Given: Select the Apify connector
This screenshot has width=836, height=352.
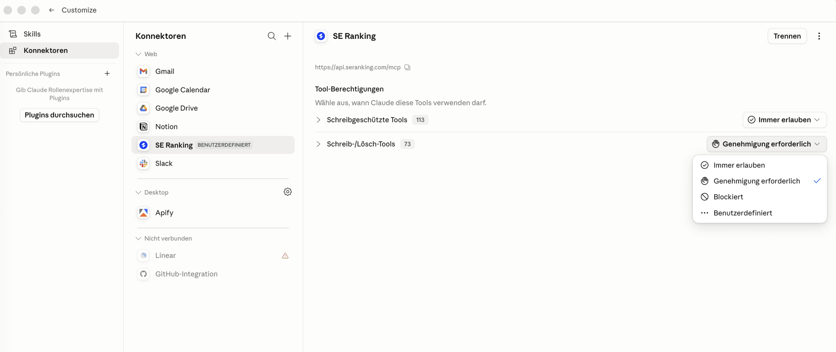Looking at the screenshot, I should click(213, 213).
